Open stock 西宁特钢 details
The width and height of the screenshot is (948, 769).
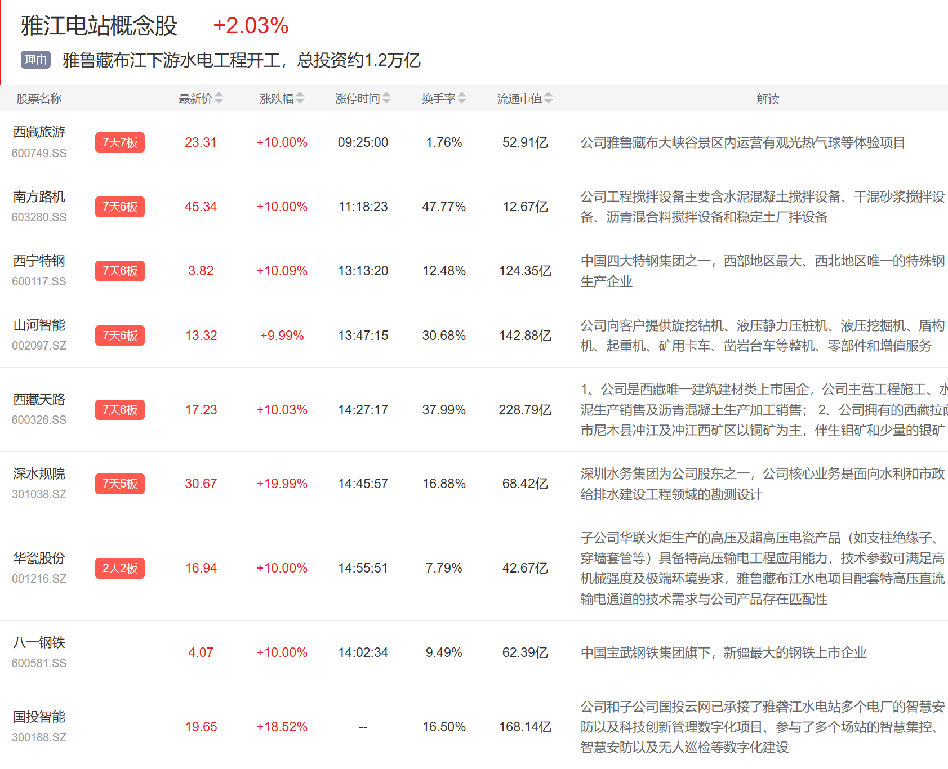click(39, 261)
